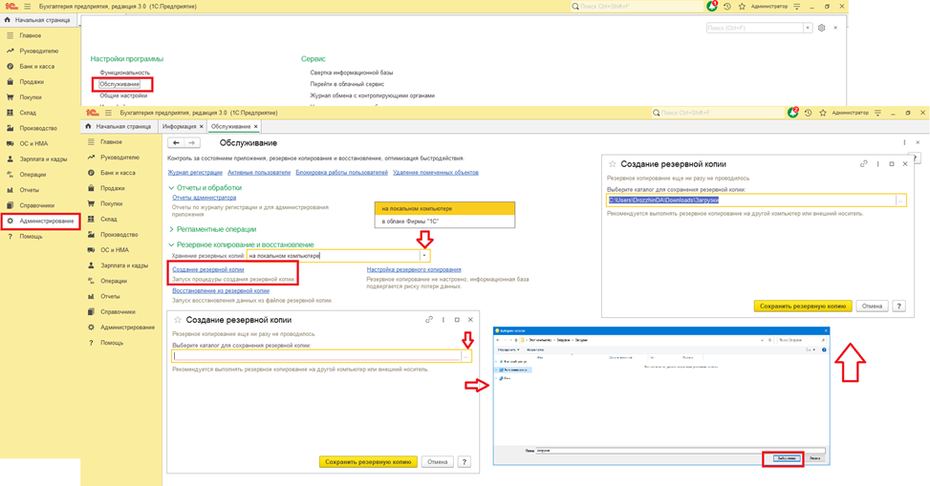Click browse ellipsis in filled catalog path field
The image size is (930, 486).
pos(900,201)
